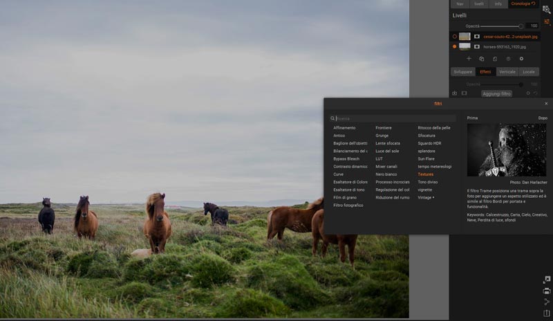The width and height of the screenshot is (553, 321).
Task: Click the layer mask icon on horses layer
Action: pos(476,46)
